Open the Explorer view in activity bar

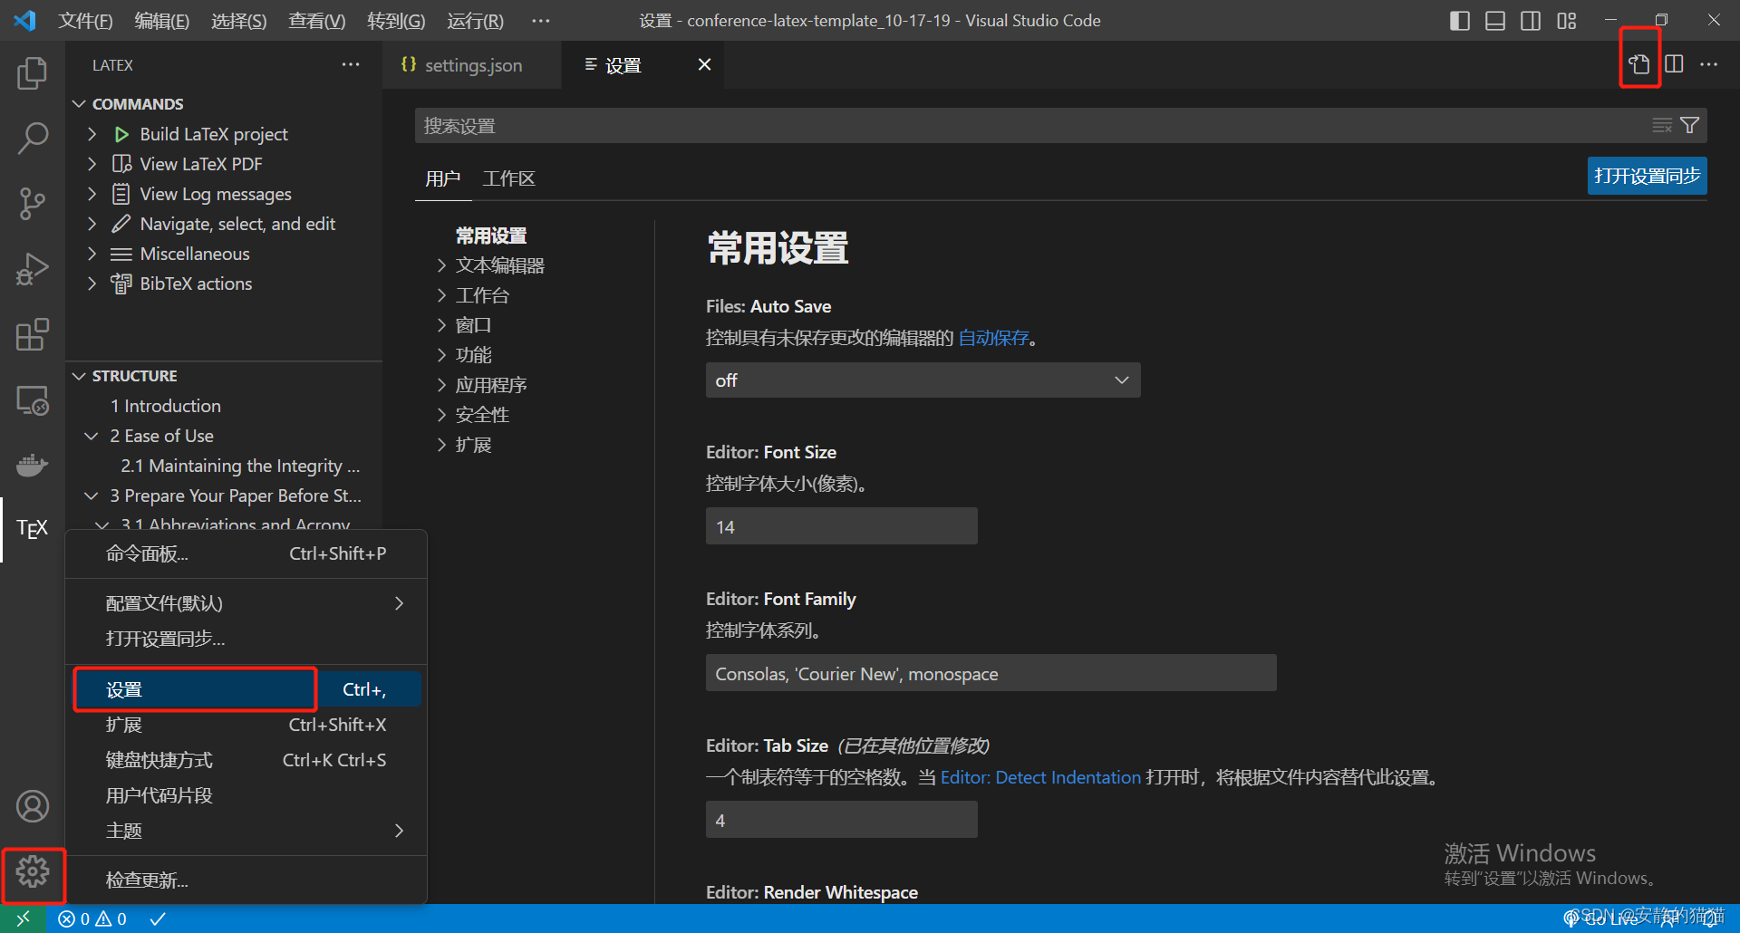tap(33, 73)
